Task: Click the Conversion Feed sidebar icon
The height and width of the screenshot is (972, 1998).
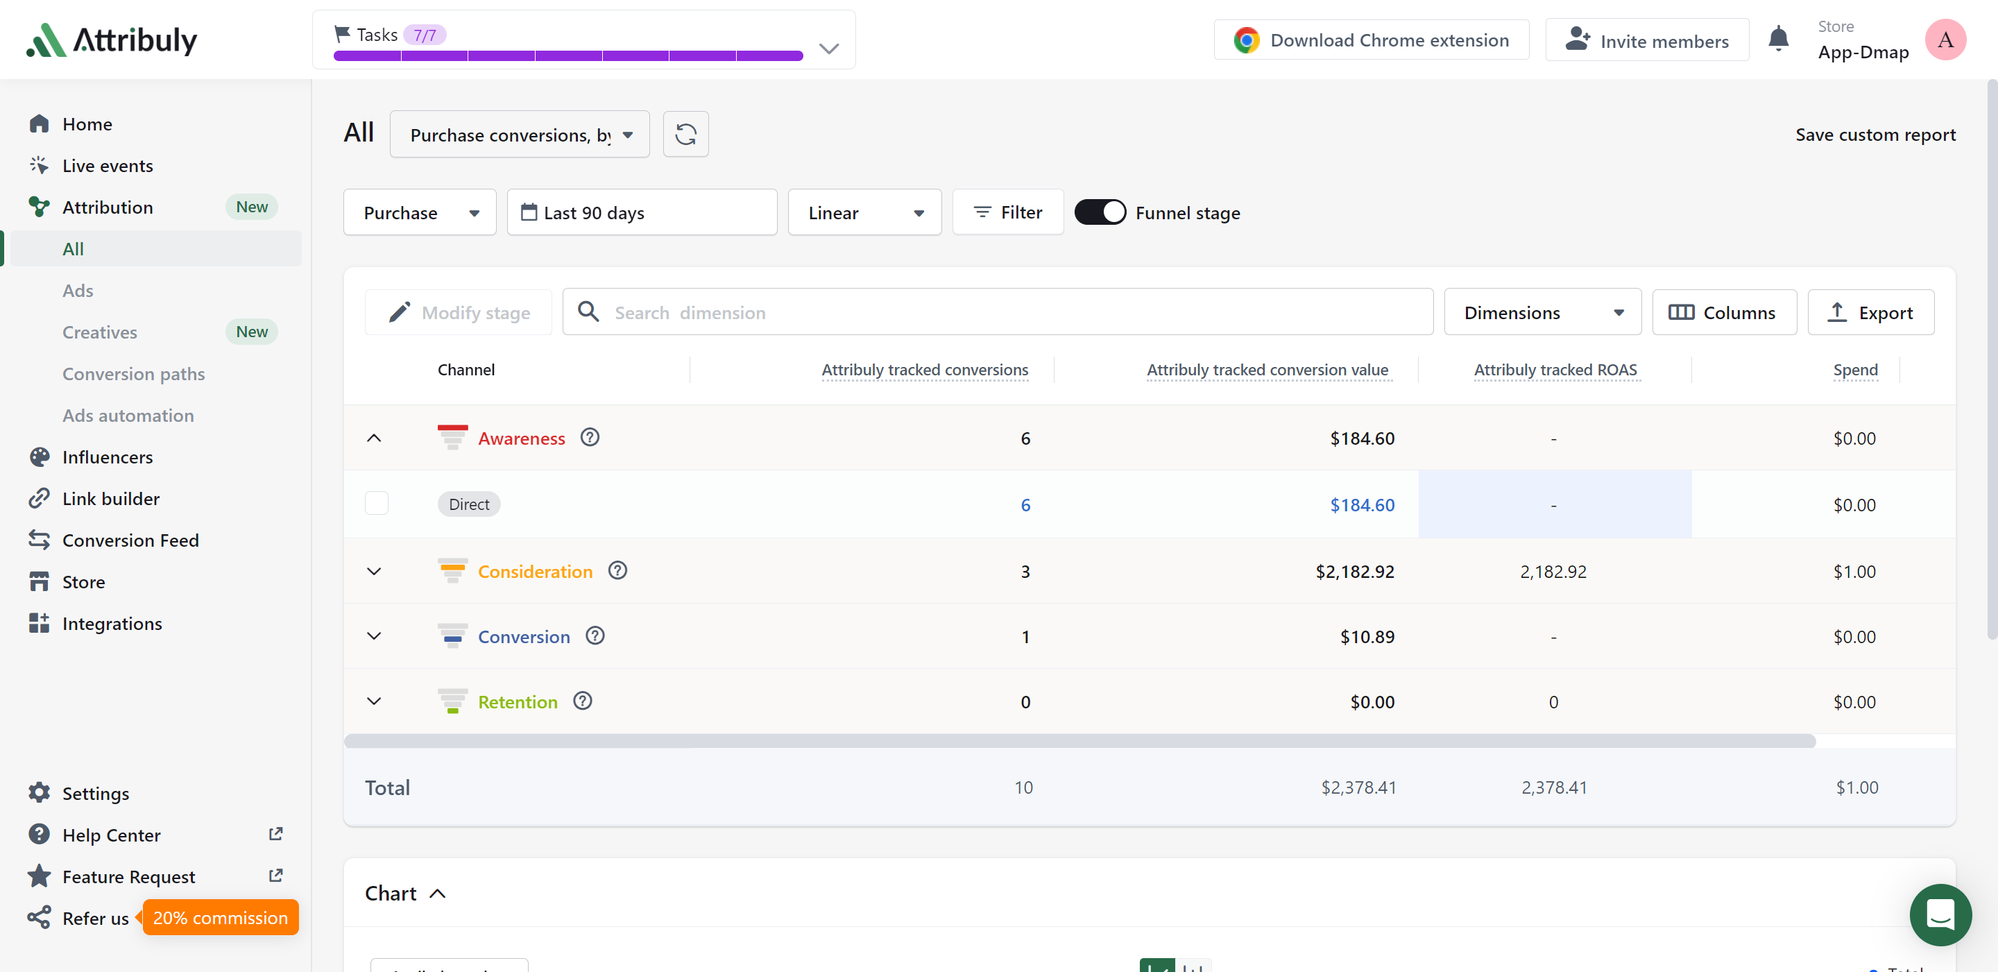Action: (37, 540)
